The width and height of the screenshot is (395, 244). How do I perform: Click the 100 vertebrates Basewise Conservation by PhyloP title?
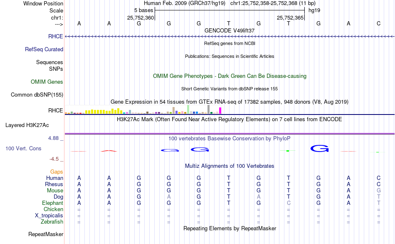pos(230,139)
